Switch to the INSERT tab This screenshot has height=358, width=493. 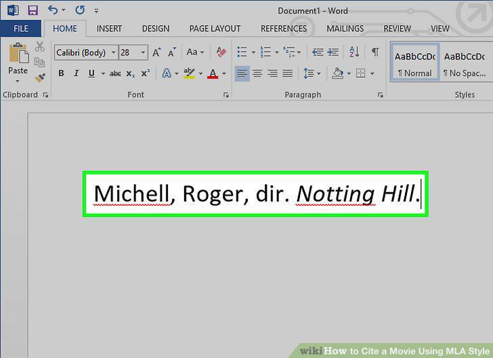pyautogui.click(x=109, y=28)
